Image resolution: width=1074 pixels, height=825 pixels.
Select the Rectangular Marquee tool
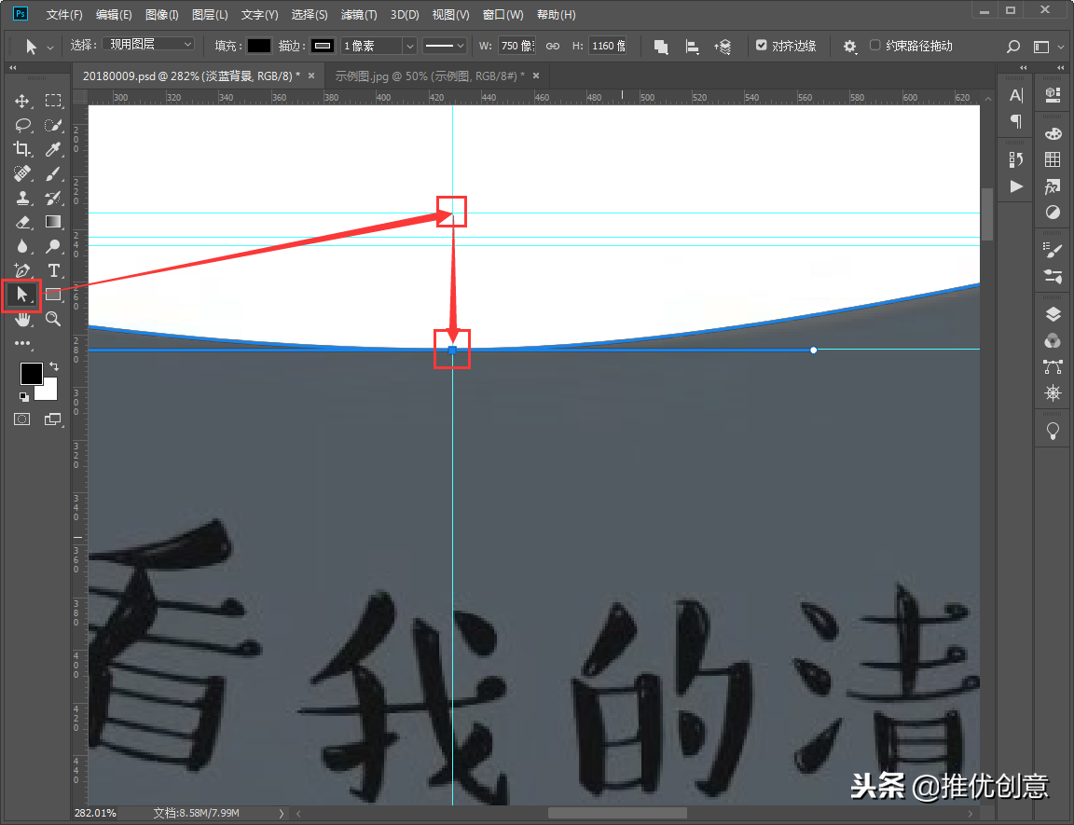click(53, 102)
